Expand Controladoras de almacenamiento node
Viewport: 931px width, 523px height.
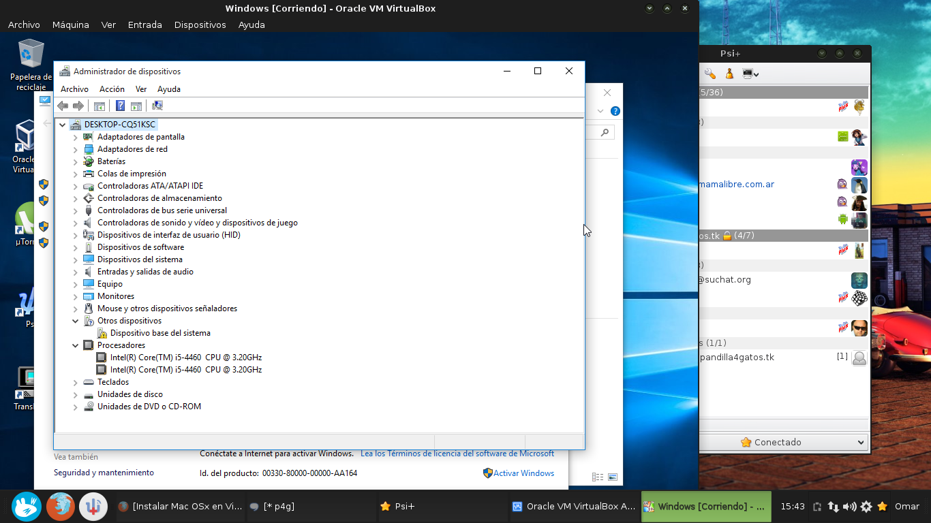click(76, 198)
